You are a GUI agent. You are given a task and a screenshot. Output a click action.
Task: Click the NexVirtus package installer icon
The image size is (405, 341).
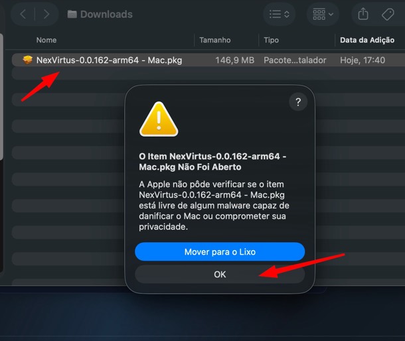[x=28, y=60]
